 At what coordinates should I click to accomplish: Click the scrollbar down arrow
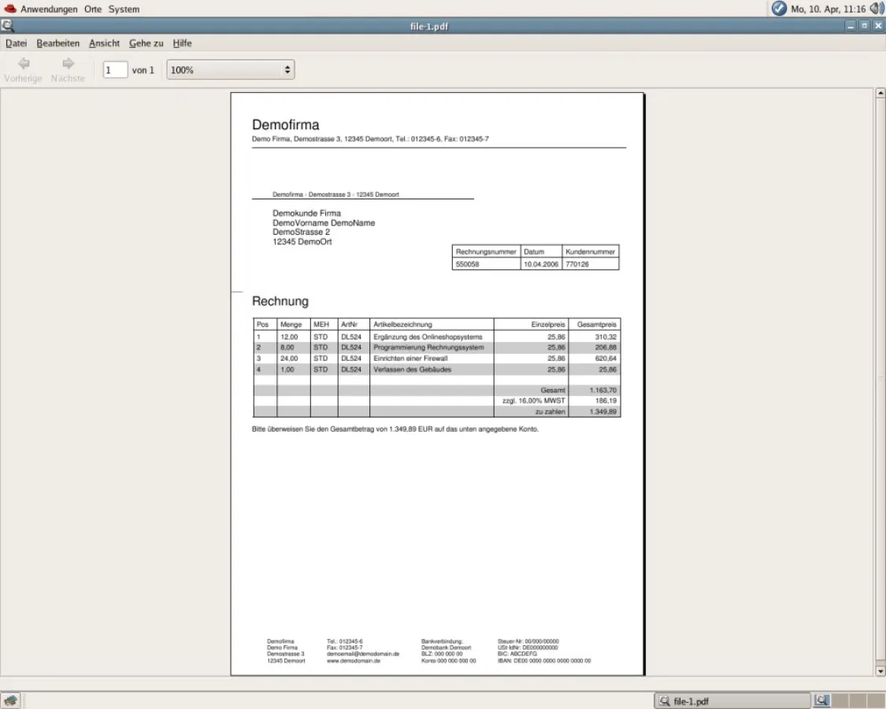coord(880,671)
